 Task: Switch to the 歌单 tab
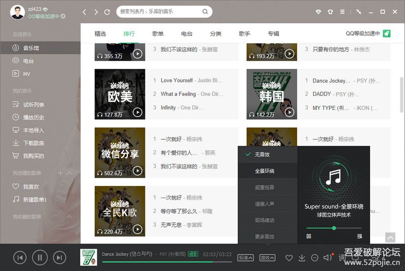point(158,34)
